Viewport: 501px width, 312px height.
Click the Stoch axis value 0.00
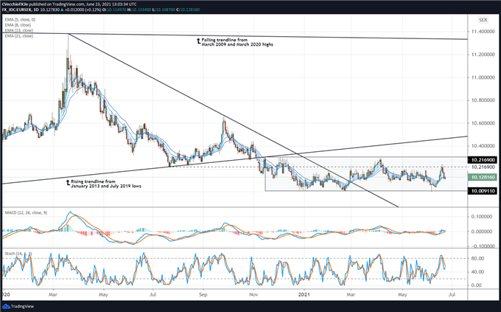477,285
